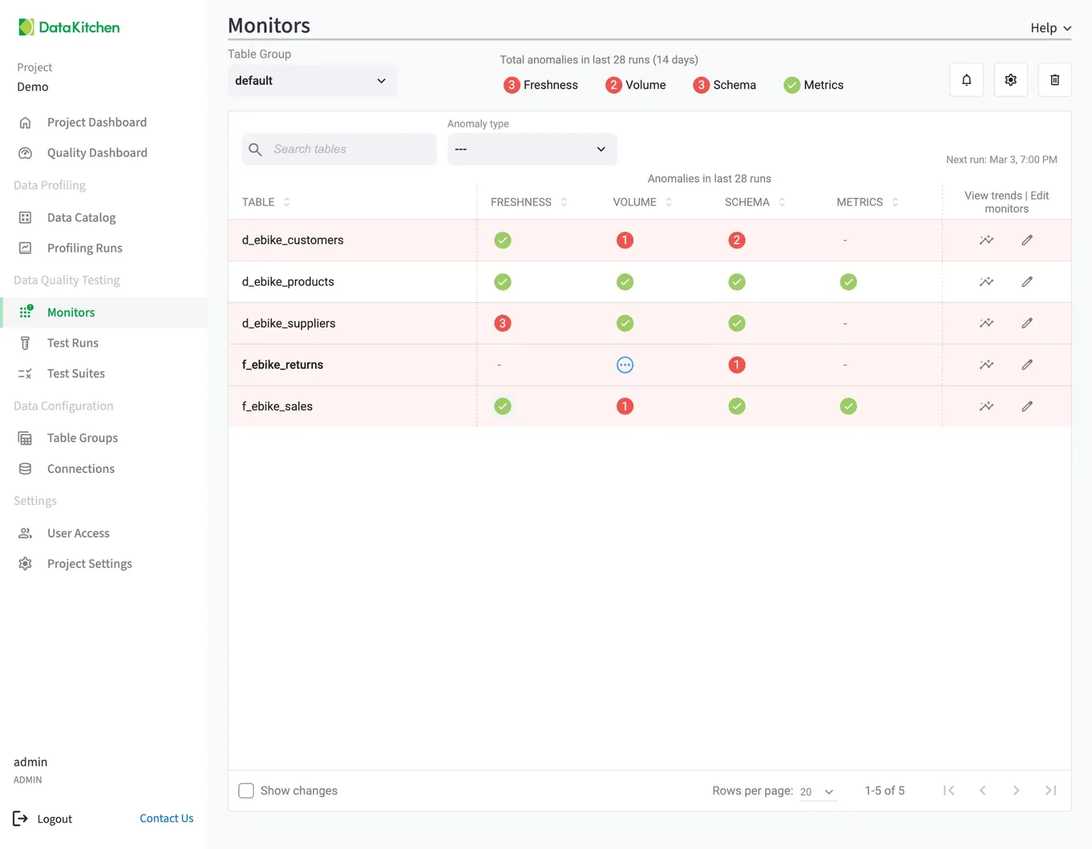
Task: Type in the Search tables field
Action: click(339, 149)
